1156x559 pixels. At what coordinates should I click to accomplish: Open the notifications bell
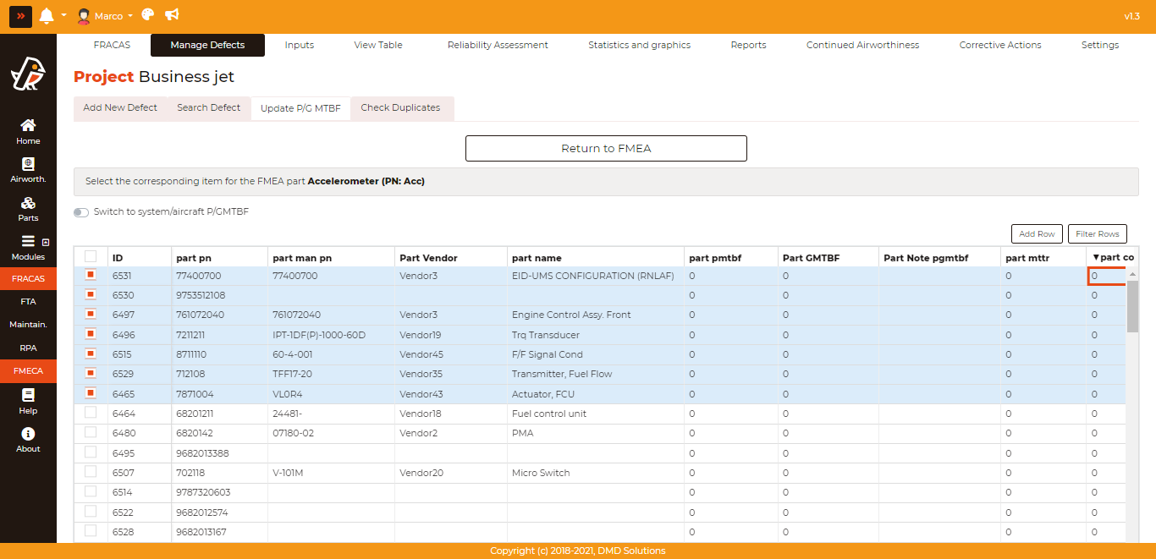click(x=47, y=16)
